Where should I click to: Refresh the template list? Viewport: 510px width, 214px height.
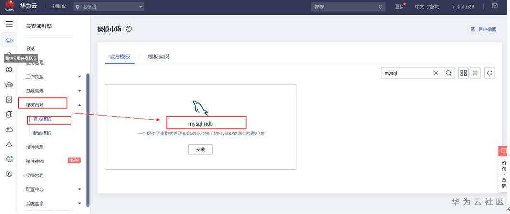point(490,73)
